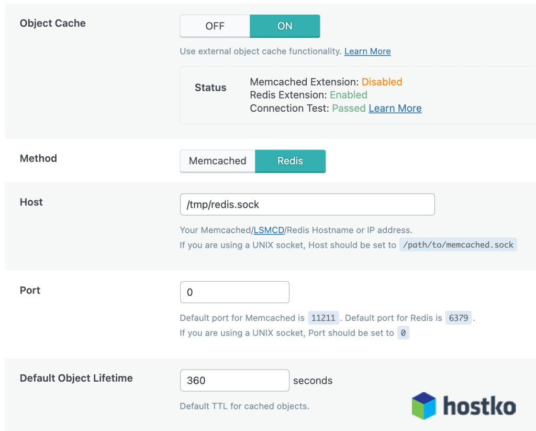Open Learn More about external object cache
The image size is (536, 431).
[x=367, y=51]
